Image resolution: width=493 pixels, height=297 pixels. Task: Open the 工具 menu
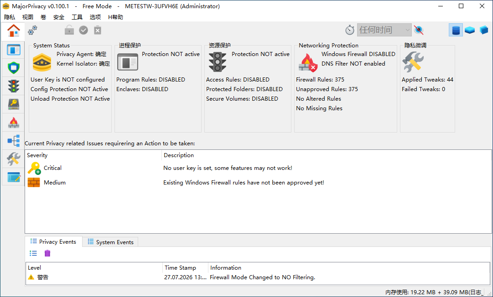(x=77, y=17)
